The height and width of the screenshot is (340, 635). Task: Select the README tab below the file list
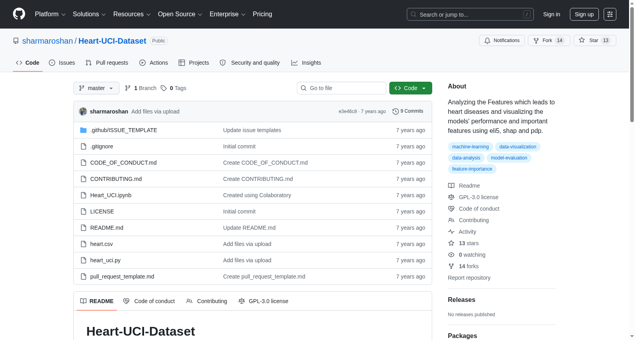click(97, 301)
